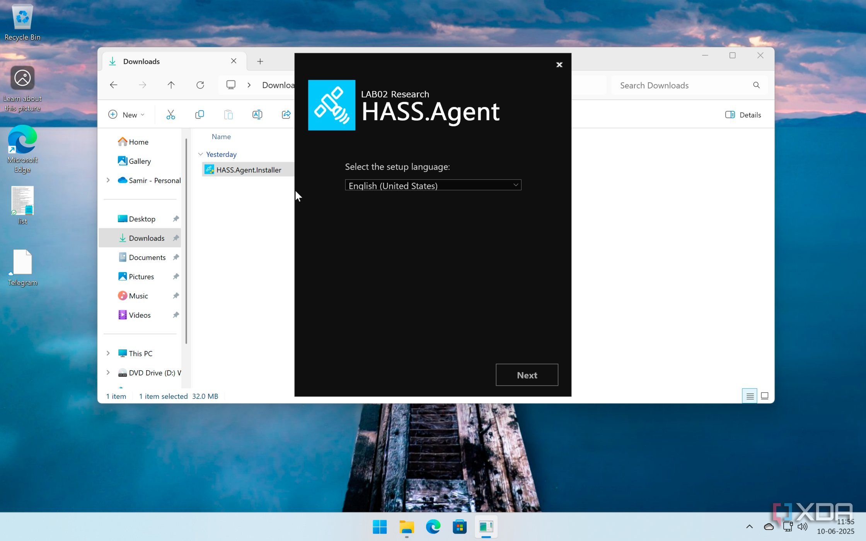The height and width of the screenshot is (541, 866).
Task: Switch to large thumbnails view toggle
Action: point(764,396)
